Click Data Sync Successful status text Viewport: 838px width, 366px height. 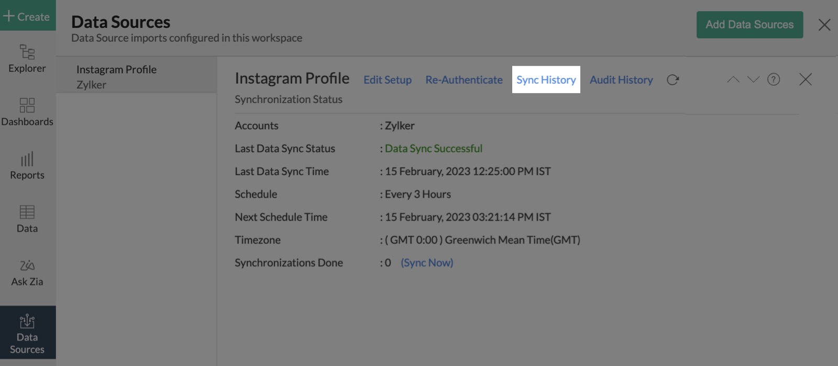tap(434, 148)
